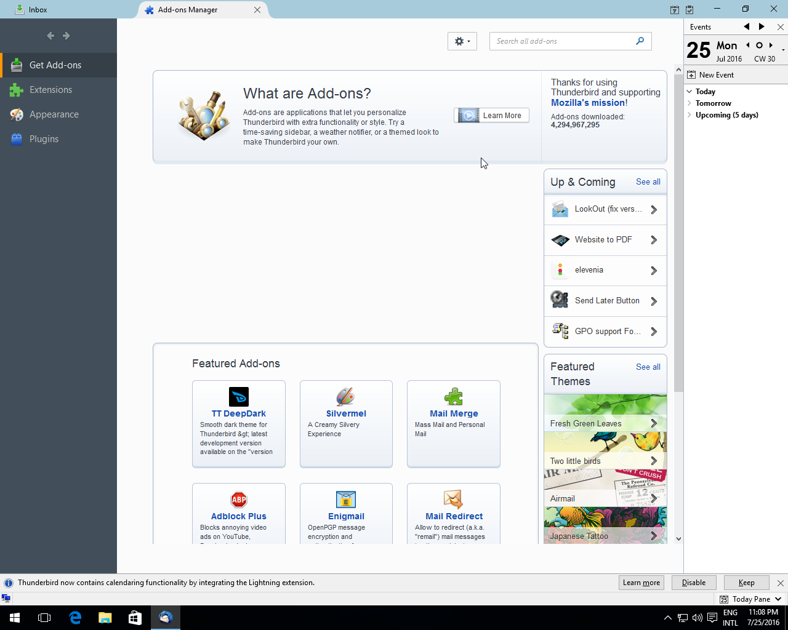Viewport: 788px width, 630px height.
Task: Follow the Mozilla's mission link
Action: (588, 103)
